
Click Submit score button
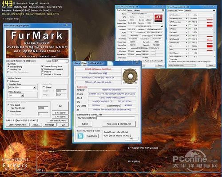[85, 124]
